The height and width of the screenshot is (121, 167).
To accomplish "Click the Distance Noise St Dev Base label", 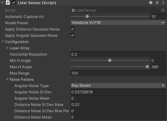I will point(39,105).
